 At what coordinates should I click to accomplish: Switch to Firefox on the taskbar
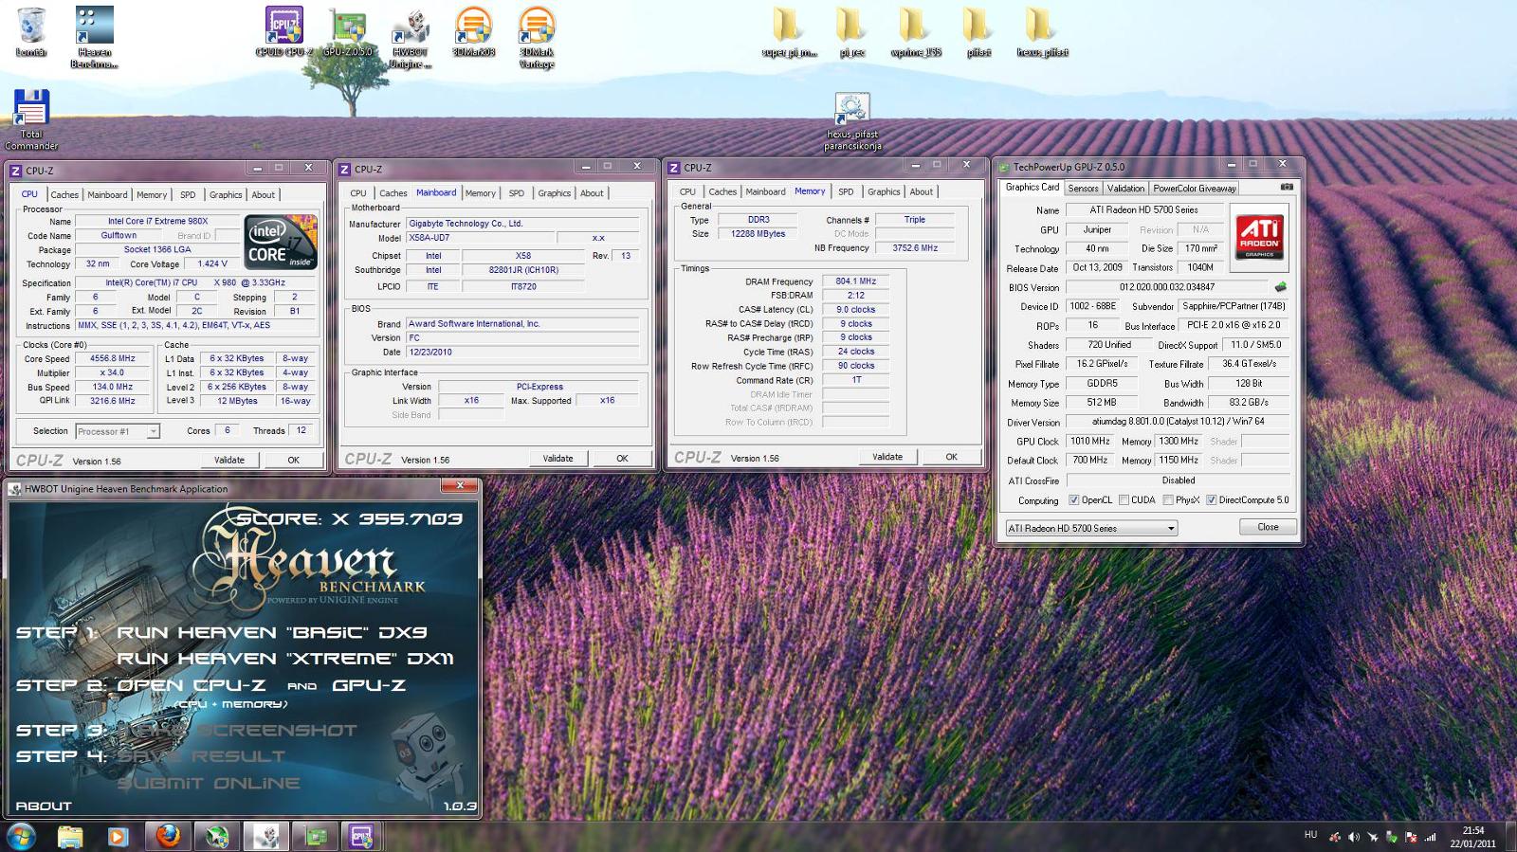pos(168,836)
